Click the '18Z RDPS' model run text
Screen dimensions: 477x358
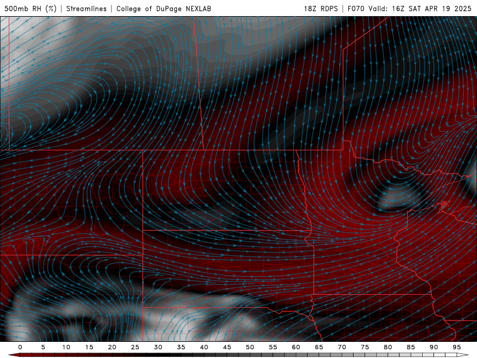(x=321, y=8)
